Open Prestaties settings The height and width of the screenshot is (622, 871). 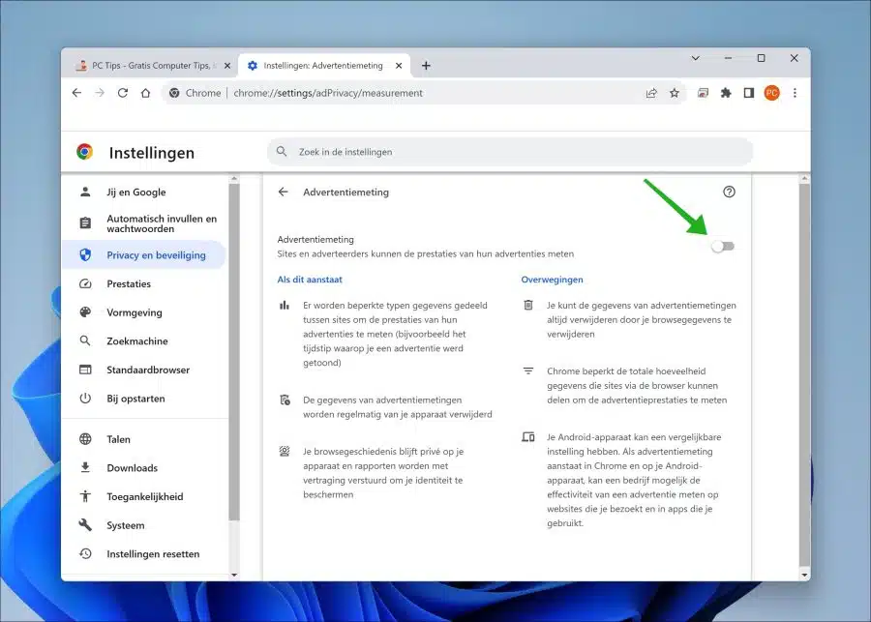[144, 283]
